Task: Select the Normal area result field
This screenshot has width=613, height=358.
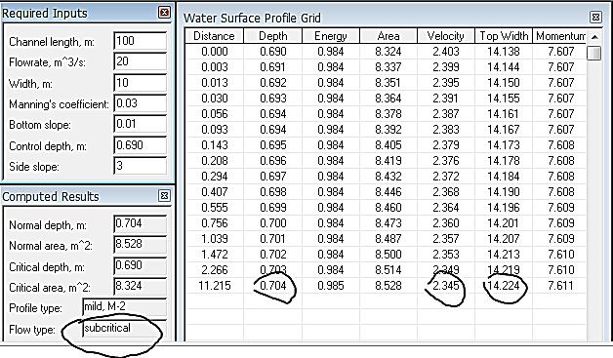Action: tap(141, 245)
